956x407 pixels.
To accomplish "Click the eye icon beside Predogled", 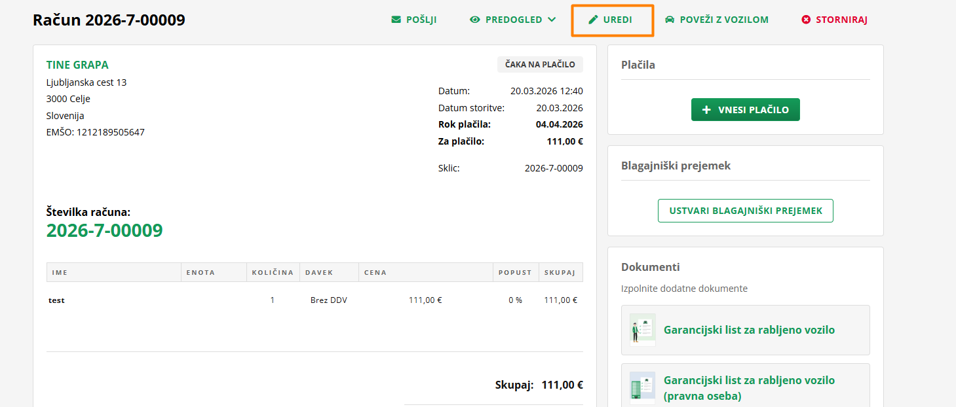I will pos(475,20).
